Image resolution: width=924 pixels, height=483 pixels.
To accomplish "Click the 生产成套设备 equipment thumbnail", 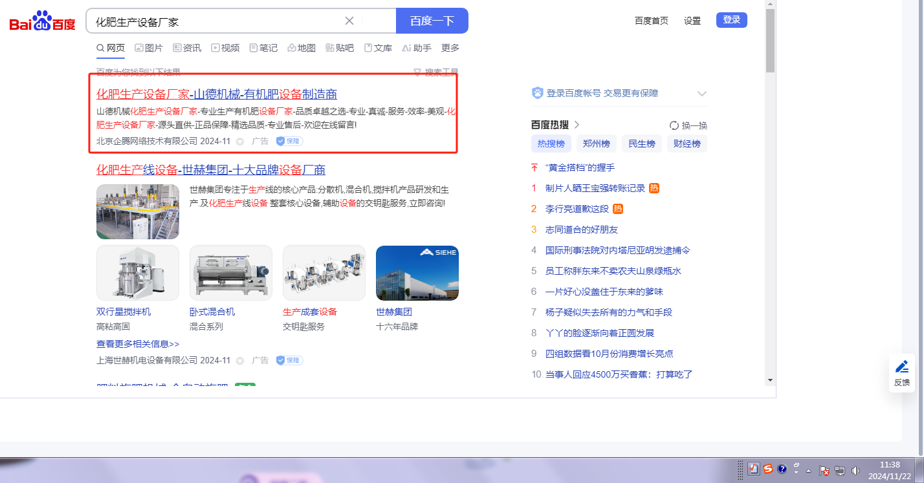I will (324, 273).
